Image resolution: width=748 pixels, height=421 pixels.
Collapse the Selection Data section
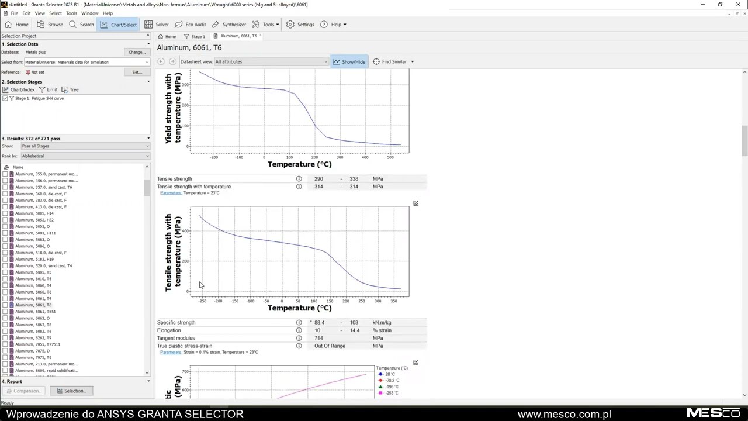pyautogui.click(x=148, y=44)
